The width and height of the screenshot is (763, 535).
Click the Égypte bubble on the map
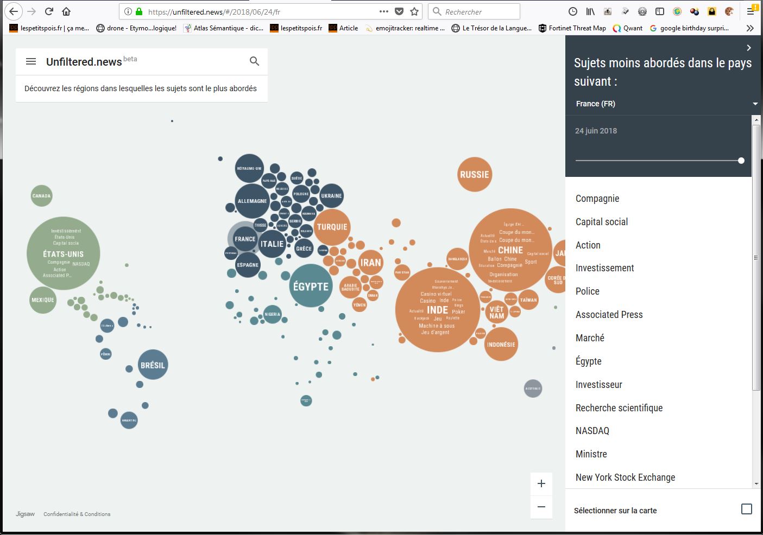(x=311, y=286)
